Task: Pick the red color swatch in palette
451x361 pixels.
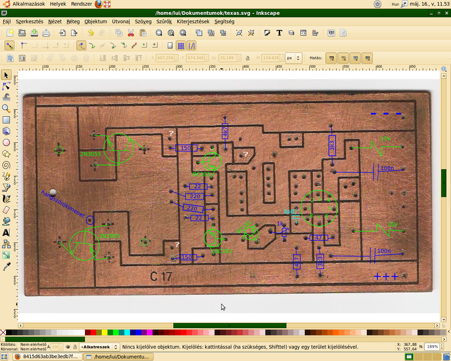Action: (93, 332)
